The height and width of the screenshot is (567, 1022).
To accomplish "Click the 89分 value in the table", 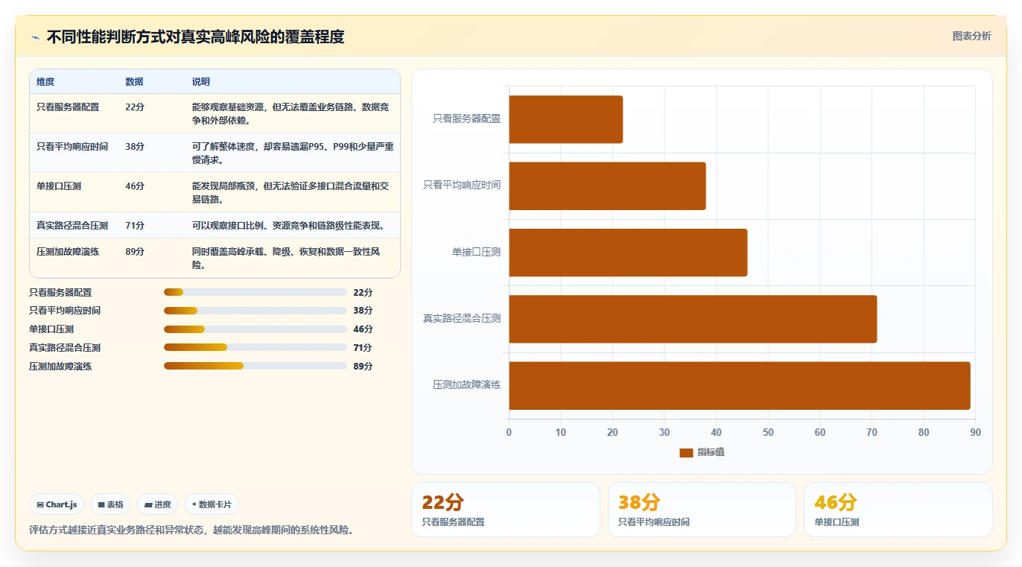I will 135,252.
